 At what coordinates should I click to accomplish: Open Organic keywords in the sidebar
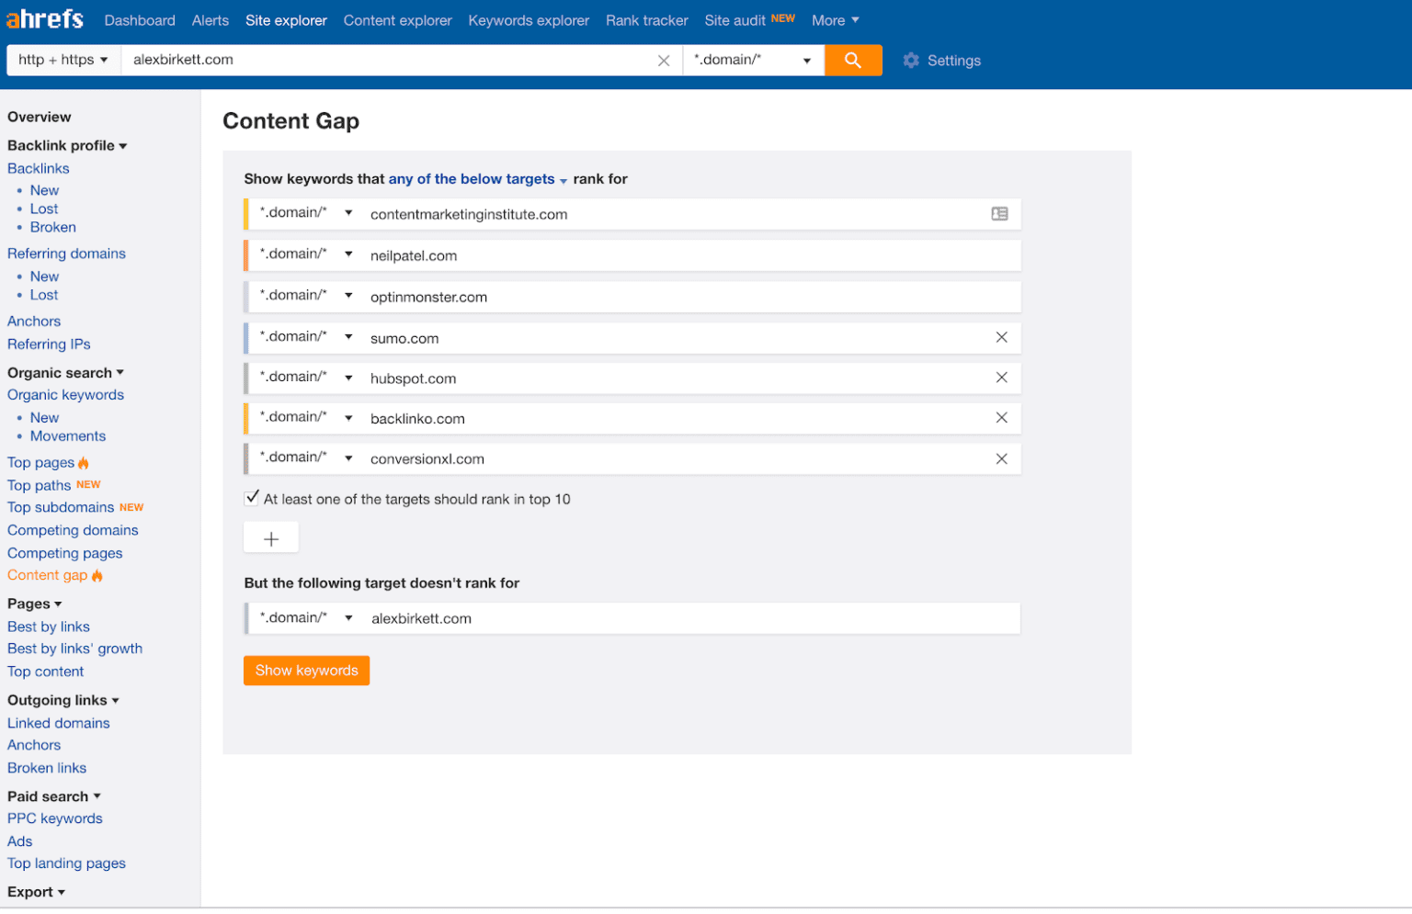coord(65,394)
